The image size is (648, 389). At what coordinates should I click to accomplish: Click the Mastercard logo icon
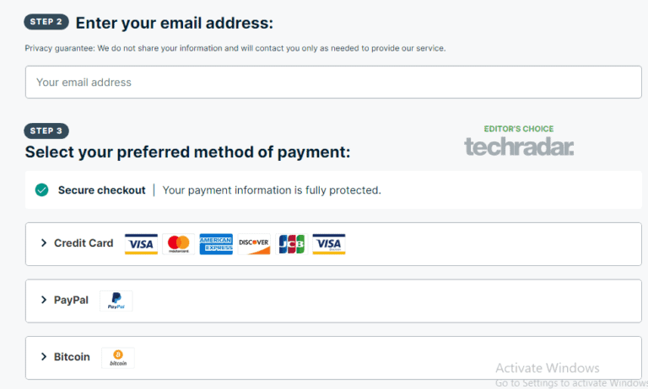(x=179, y=244)
